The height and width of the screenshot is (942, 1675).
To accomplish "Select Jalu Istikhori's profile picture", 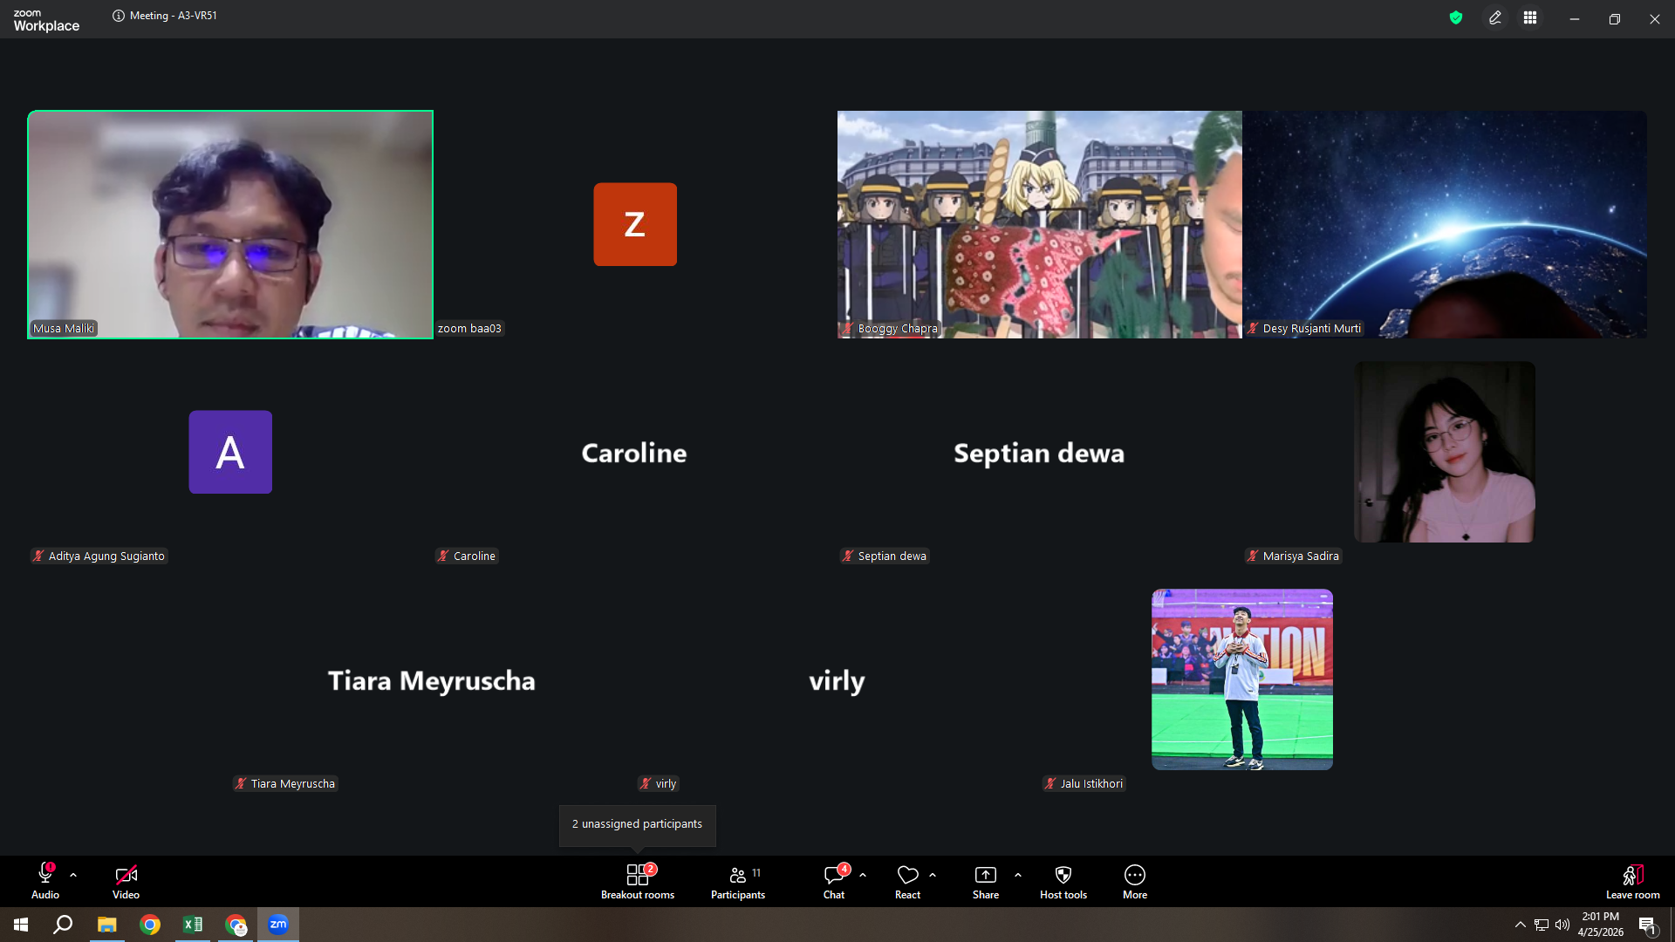I will (x=1242, y=679).
